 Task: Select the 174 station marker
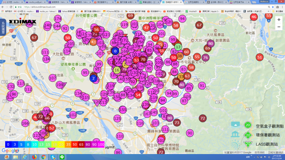[58, 19]
